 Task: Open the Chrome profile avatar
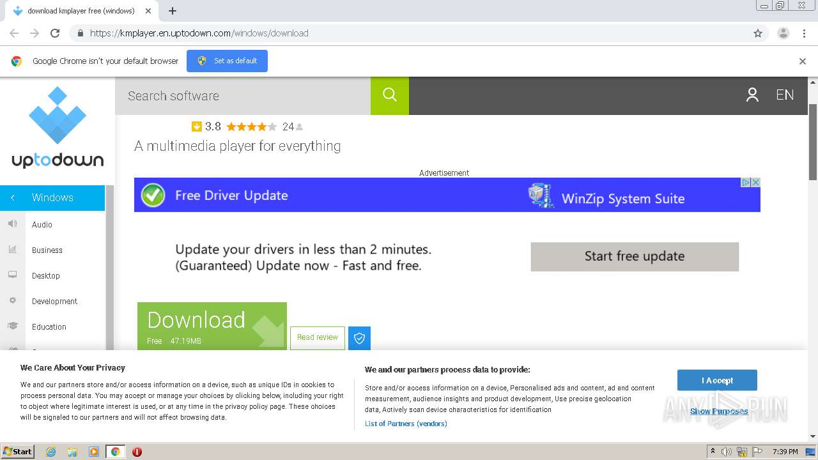[783, 33]
